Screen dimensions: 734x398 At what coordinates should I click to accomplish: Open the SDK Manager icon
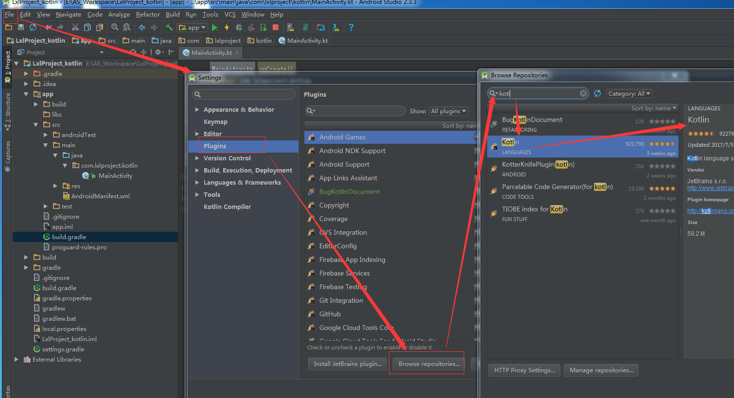(336, 27)
